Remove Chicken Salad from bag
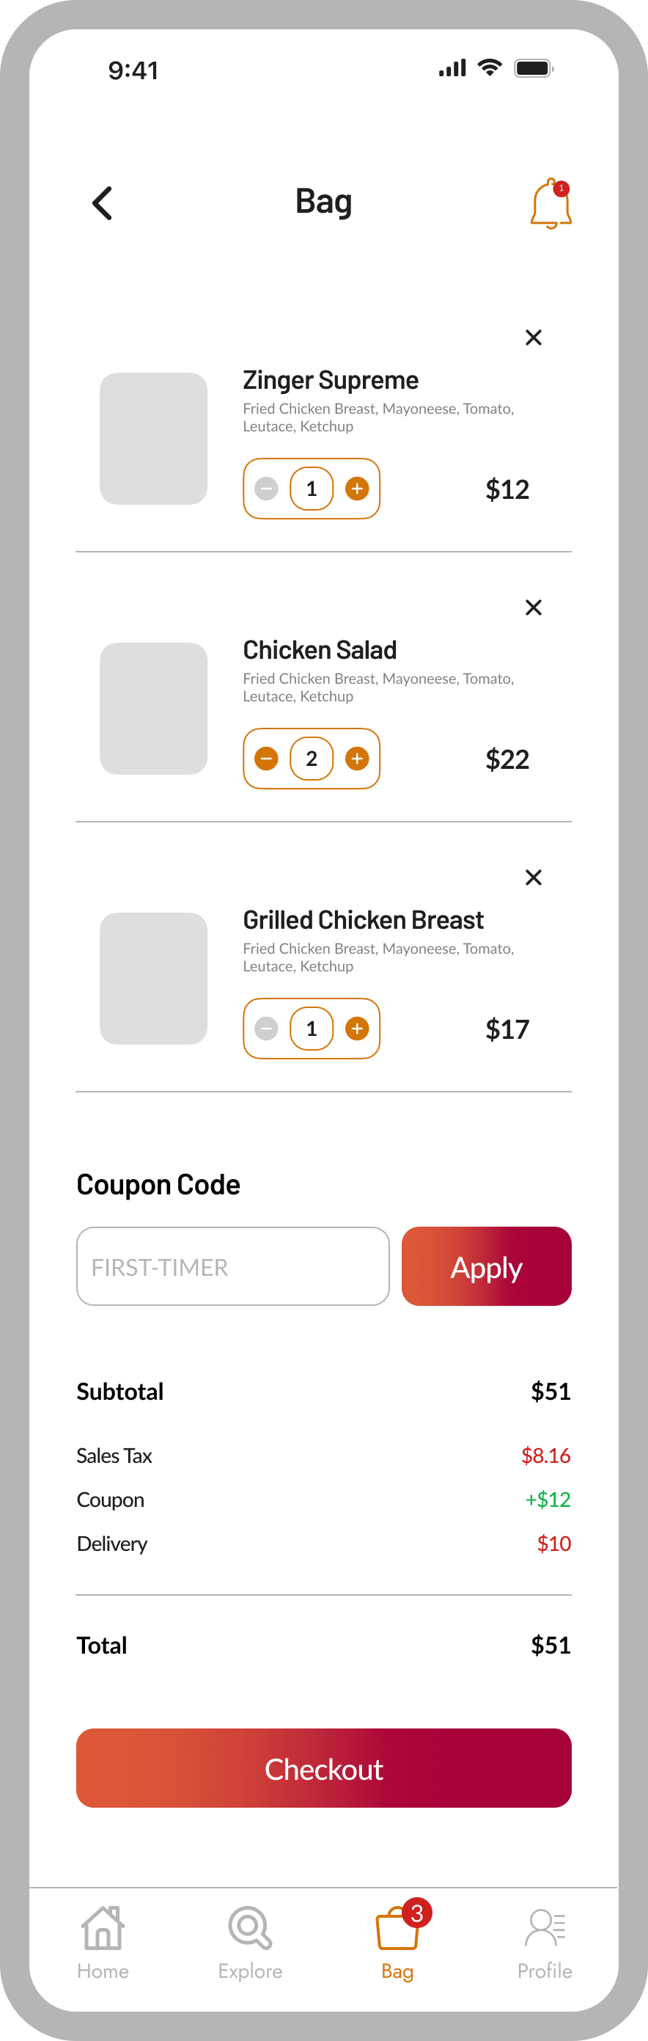The width and height of the screenshot is (648, 2041). [x=533, y=607]
